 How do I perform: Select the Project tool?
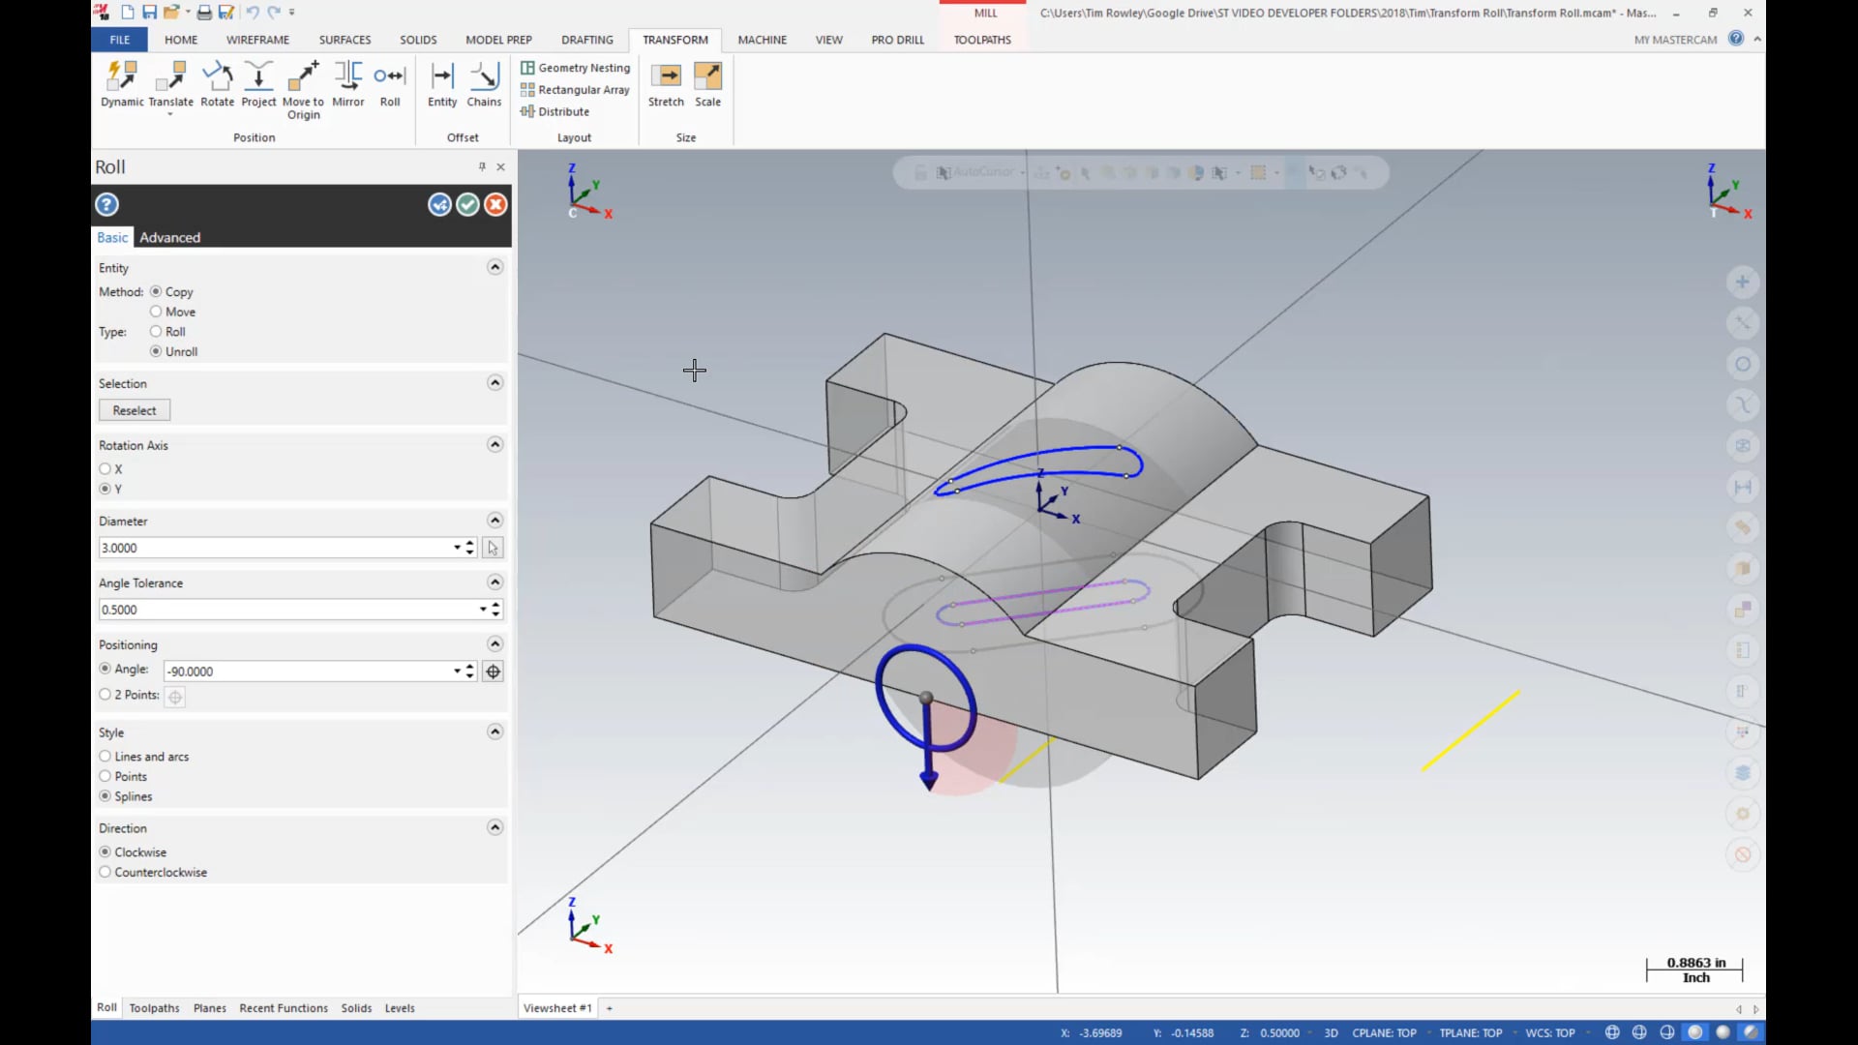coord(258,84)
